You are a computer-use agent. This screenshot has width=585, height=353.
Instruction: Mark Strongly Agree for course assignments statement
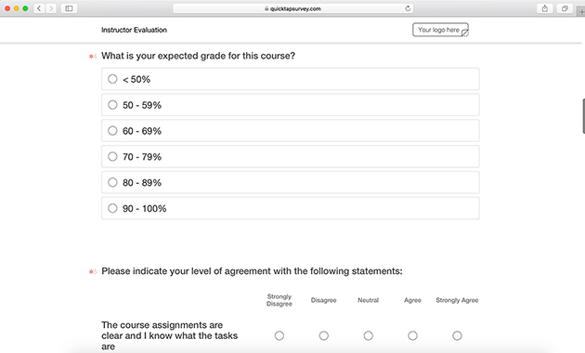tap(457, 336)
